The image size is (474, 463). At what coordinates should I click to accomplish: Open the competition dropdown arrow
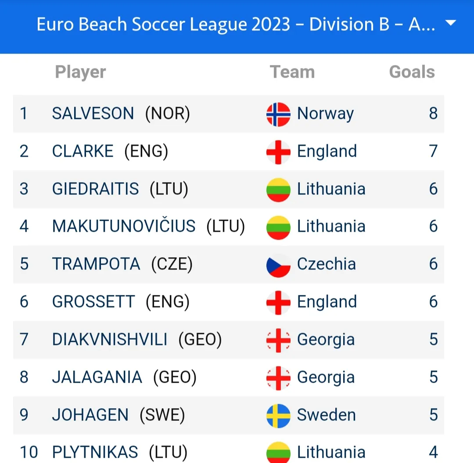coord(451,23)
